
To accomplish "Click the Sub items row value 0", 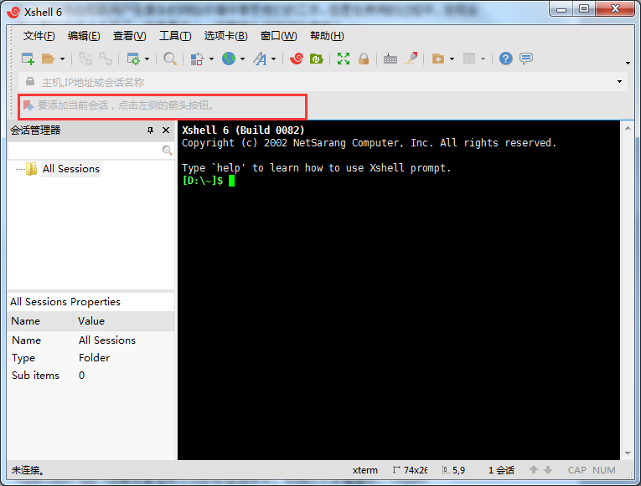I will click(82, 376).
